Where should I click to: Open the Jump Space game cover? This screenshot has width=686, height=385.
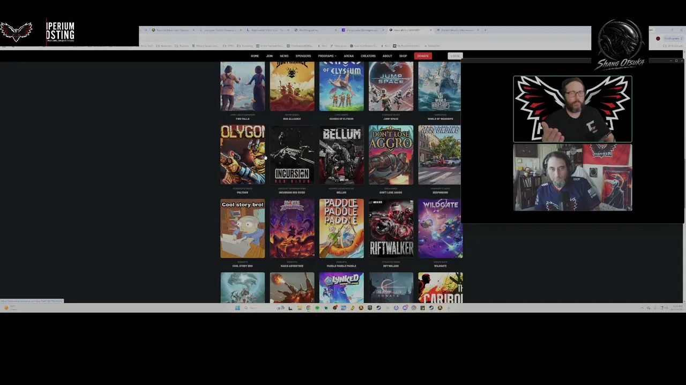point(391,87)
